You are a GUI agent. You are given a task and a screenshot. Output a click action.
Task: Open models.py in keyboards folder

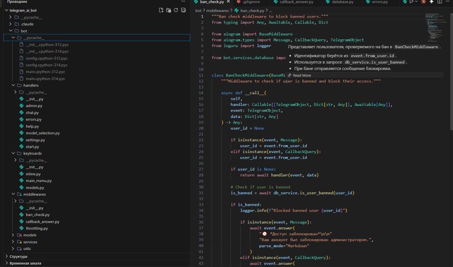coord(35,187)
